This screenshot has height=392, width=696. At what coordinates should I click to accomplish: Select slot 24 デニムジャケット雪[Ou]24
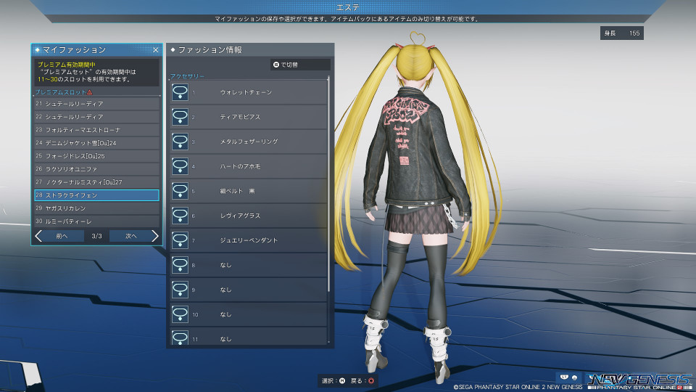96,143
